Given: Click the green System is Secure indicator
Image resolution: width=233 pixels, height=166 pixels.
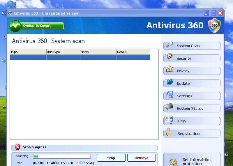Looking at the screenshot, I should [x=37, y=26].
